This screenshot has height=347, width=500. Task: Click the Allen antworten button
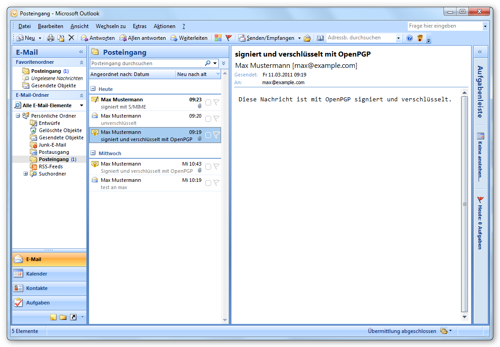pos(146,38)
